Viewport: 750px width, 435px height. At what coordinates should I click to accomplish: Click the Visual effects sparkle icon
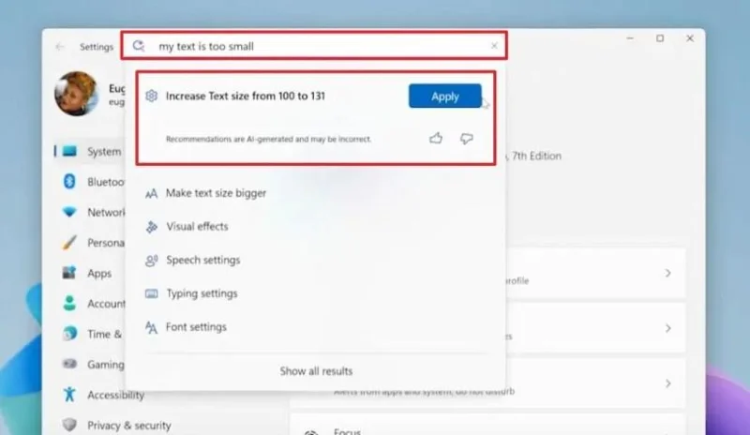click(151, 227)
